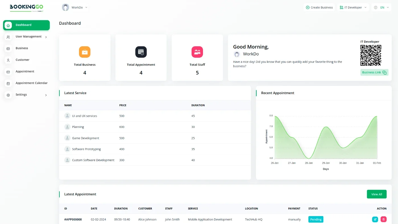
Task: Click duration 25 in Game Development row
Action: coord(193,138)
